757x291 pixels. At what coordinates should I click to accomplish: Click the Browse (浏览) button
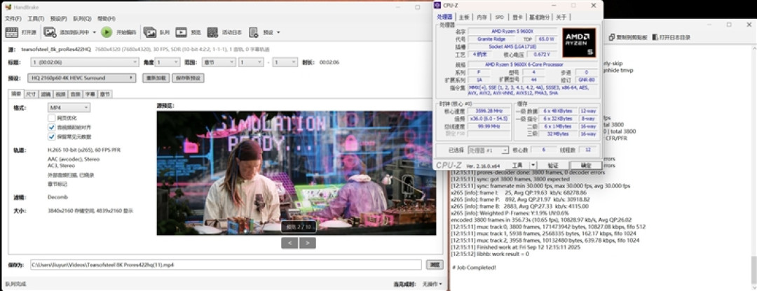(x=434, y=264)
